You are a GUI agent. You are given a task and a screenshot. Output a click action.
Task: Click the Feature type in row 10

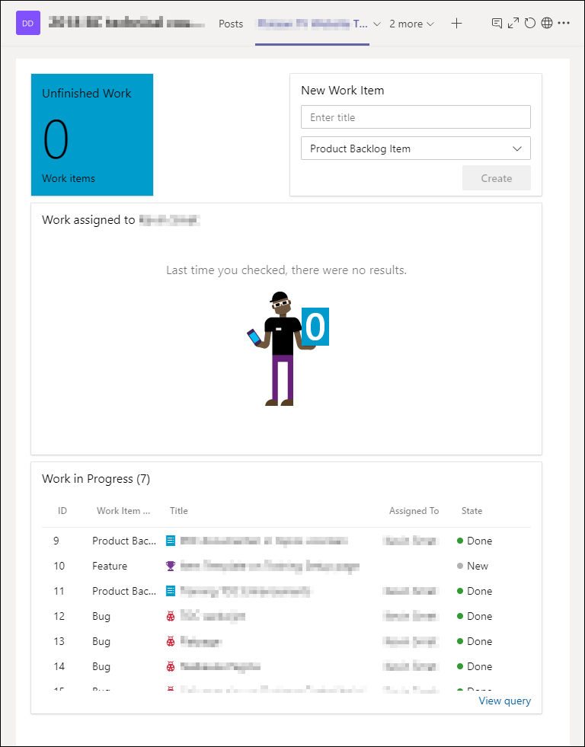(x=110, y=566)
